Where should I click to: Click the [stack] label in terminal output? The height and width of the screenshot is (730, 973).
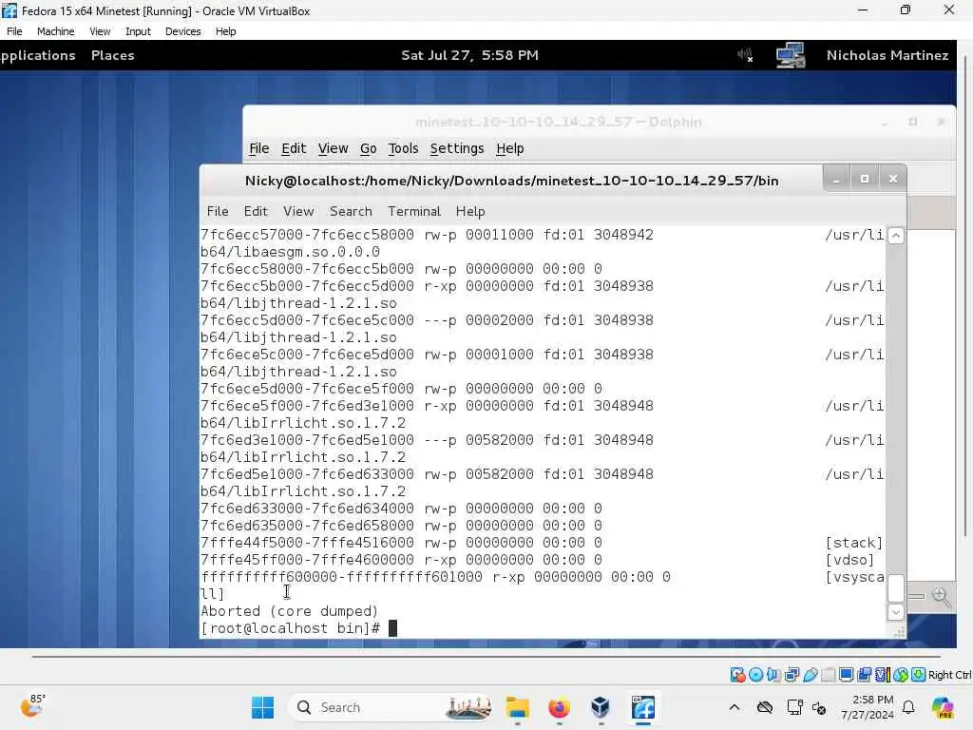854,543
